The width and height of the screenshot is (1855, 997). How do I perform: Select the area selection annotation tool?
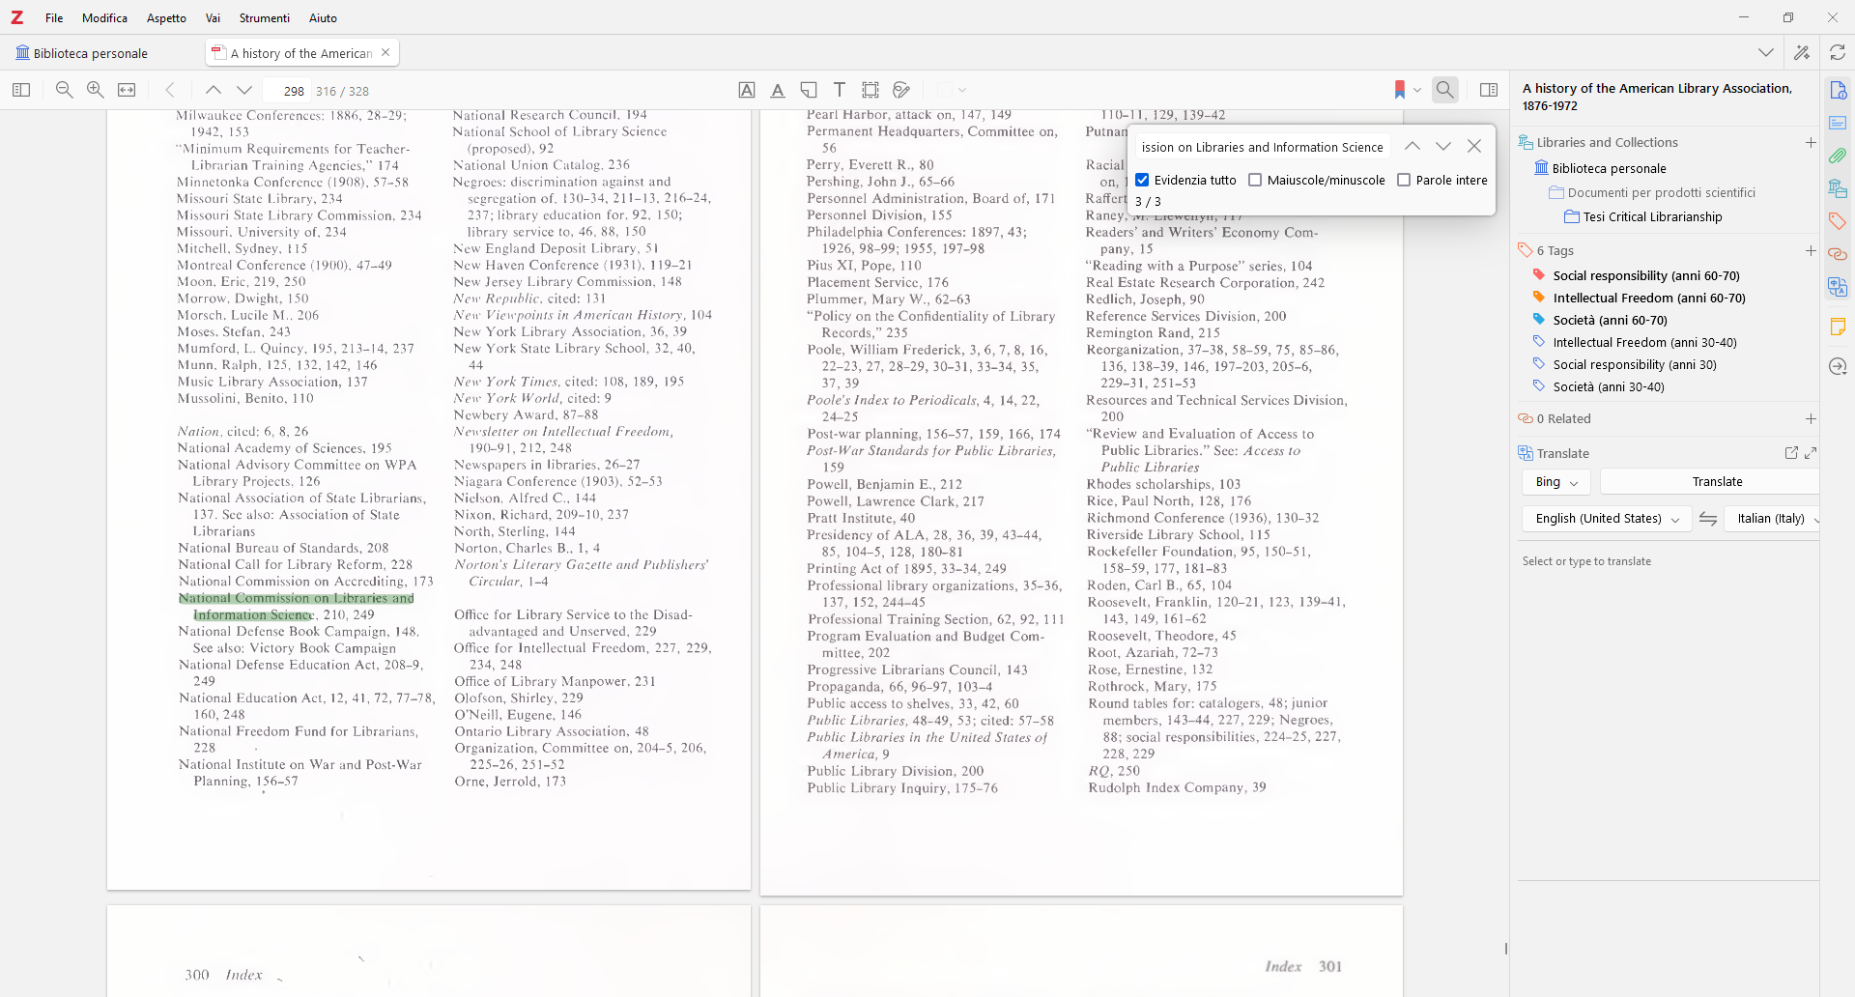(870, 90)
